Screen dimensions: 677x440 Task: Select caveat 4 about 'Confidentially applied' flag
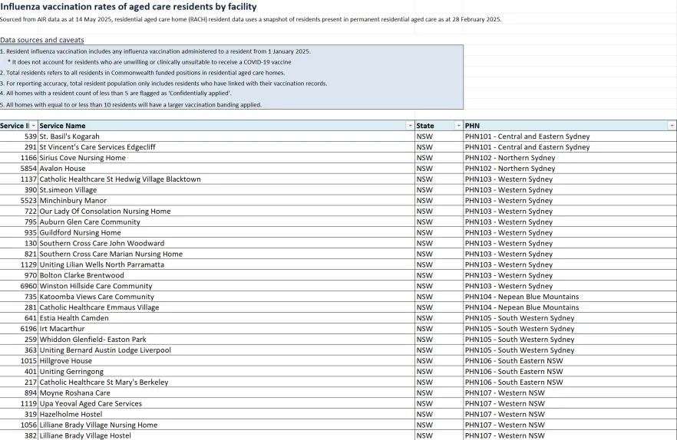point(116,94)
